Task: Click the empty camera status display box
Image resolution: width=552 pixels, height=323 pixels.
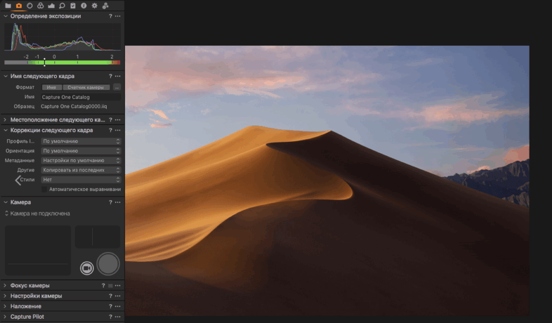Action: (38, 250)
